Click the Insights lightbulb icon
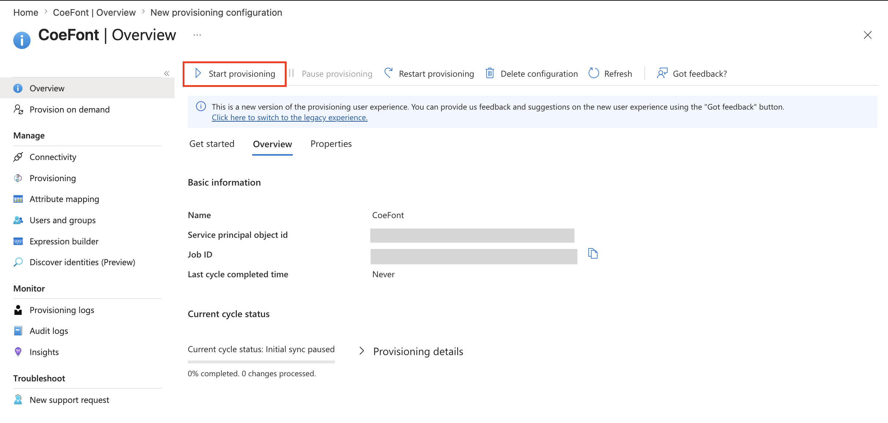The width and height of the screenshot is (888, 423). pyautogui.click(x=18, y=352)
